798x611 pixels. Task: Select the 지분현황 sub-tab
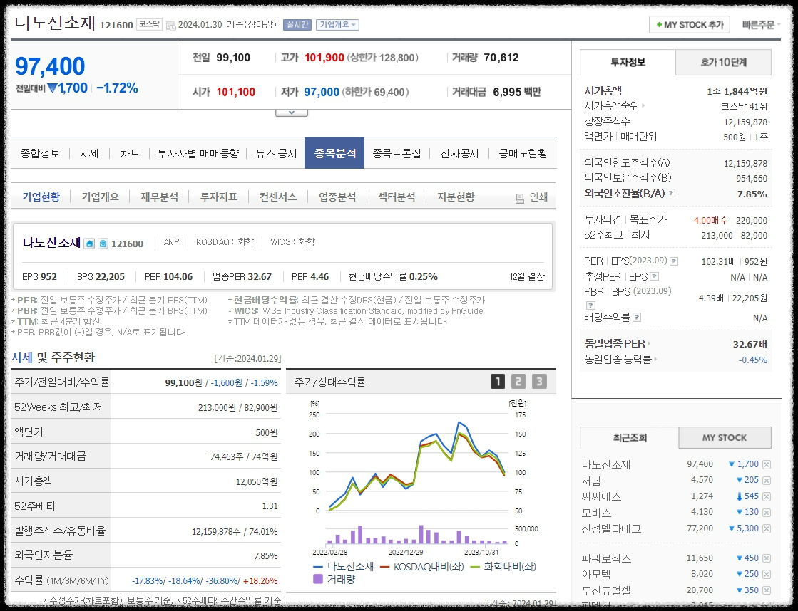tap(456, 197)
